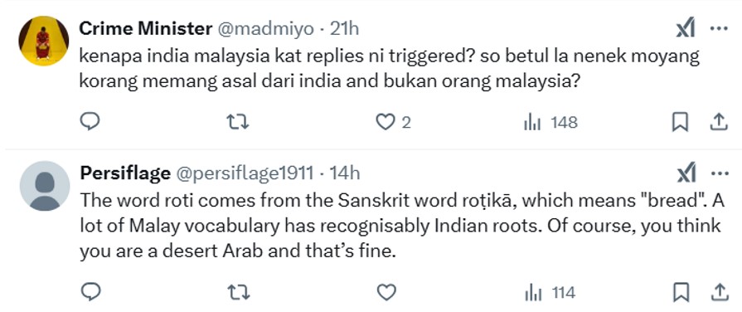The image size is (742, 312).
Task: Reply to the Persiflage tweet
Action: tap(90, 292)
